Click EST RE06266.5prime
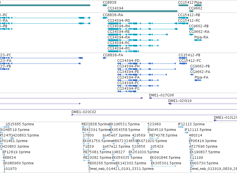The image size is (237, 173). (102, 163)
